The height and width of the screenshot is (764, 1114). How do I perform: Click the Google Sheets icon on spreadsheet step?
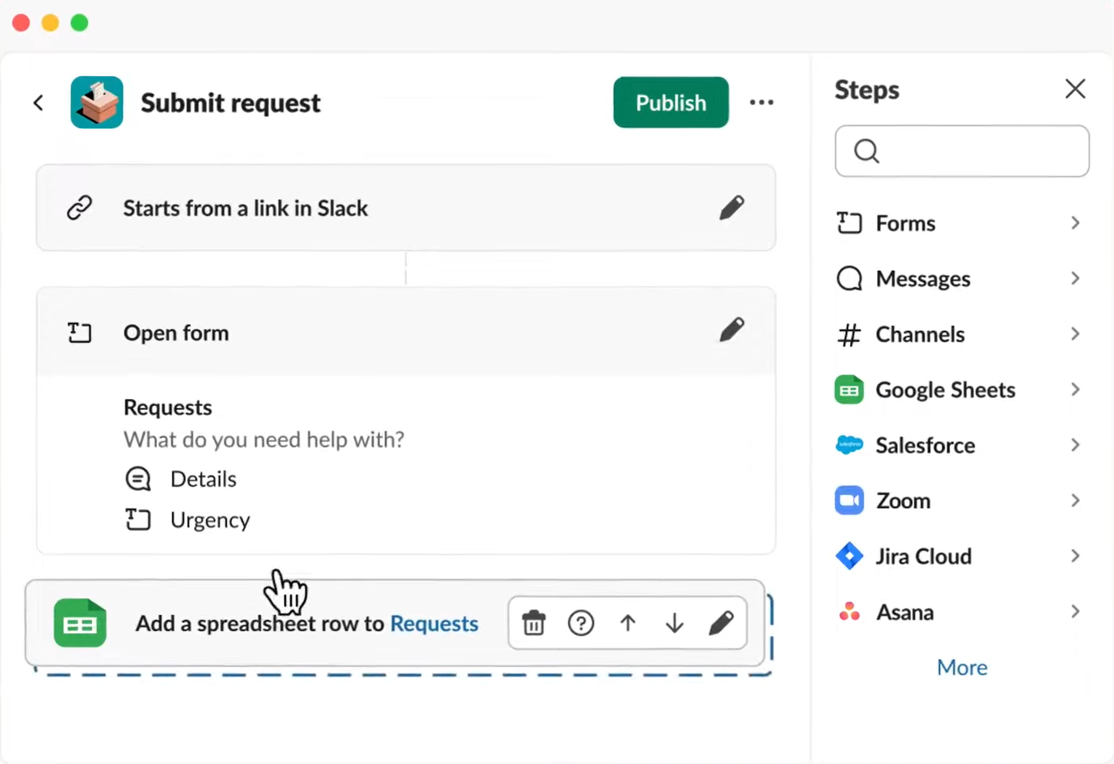[x=80, y=623]
